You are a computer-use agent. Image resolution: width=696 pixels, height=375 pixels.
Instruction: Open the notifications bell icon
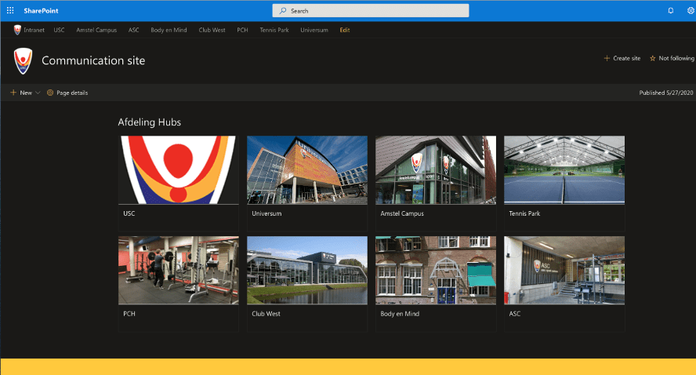tap(671, 11)
